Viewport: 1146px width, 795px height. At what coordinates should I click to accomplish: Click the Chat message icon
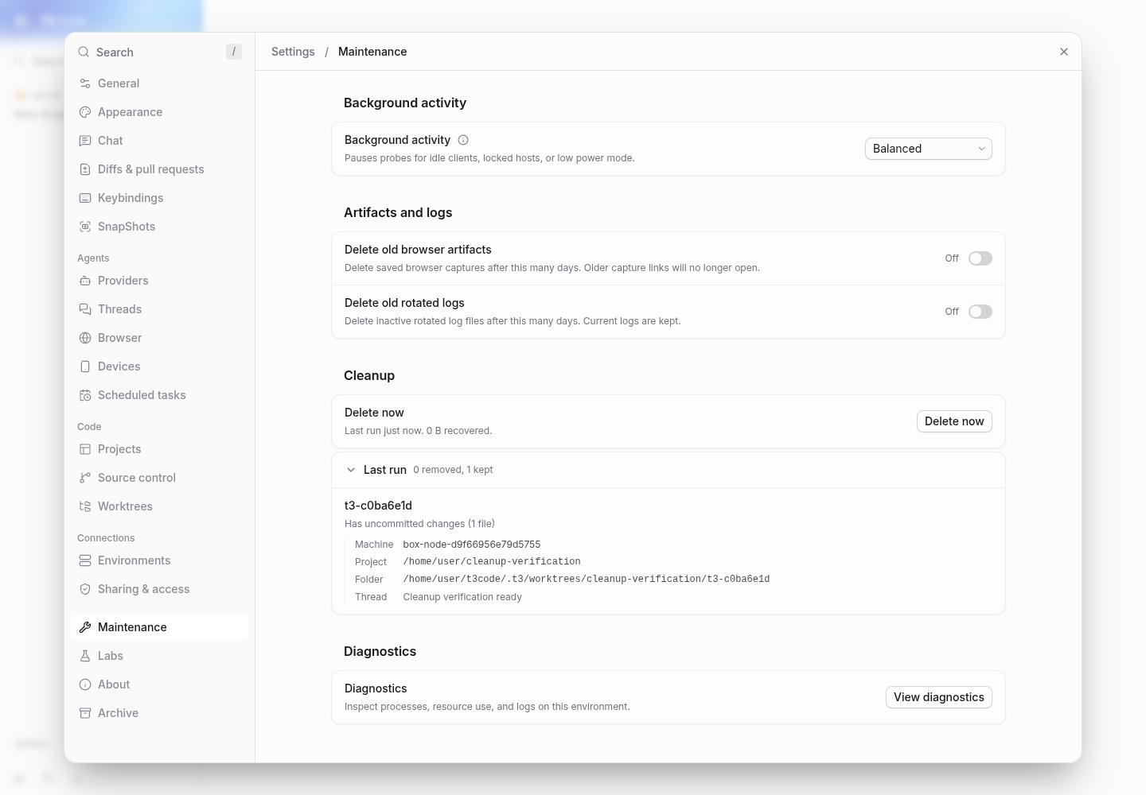(x=85, y=141)
